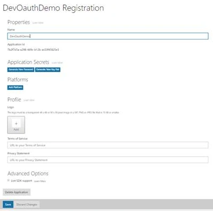The width and height of the screenshot is (213, 211).
Task: Click the Advanced Options heading
Action: point(28,174)
